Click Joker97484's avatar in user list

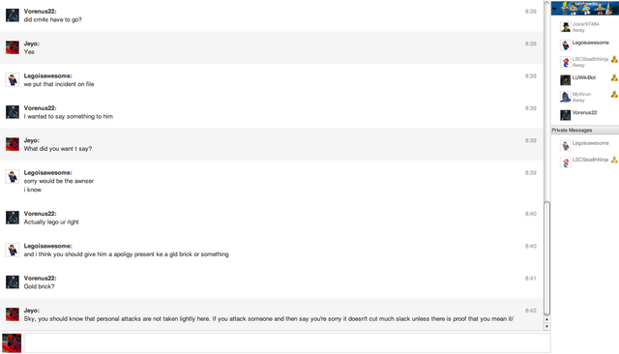click(x=565, y=27)
